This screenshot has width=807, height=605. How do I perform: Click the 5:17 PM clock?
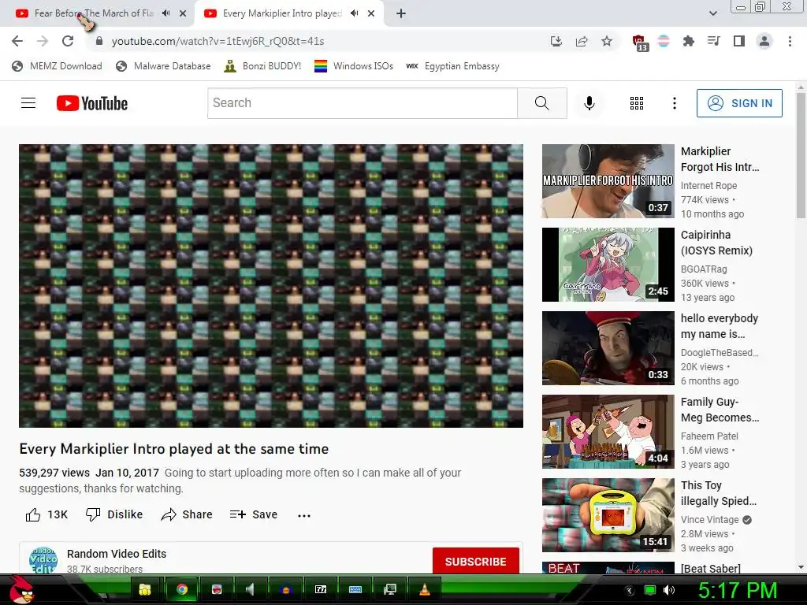pos(737,590)
